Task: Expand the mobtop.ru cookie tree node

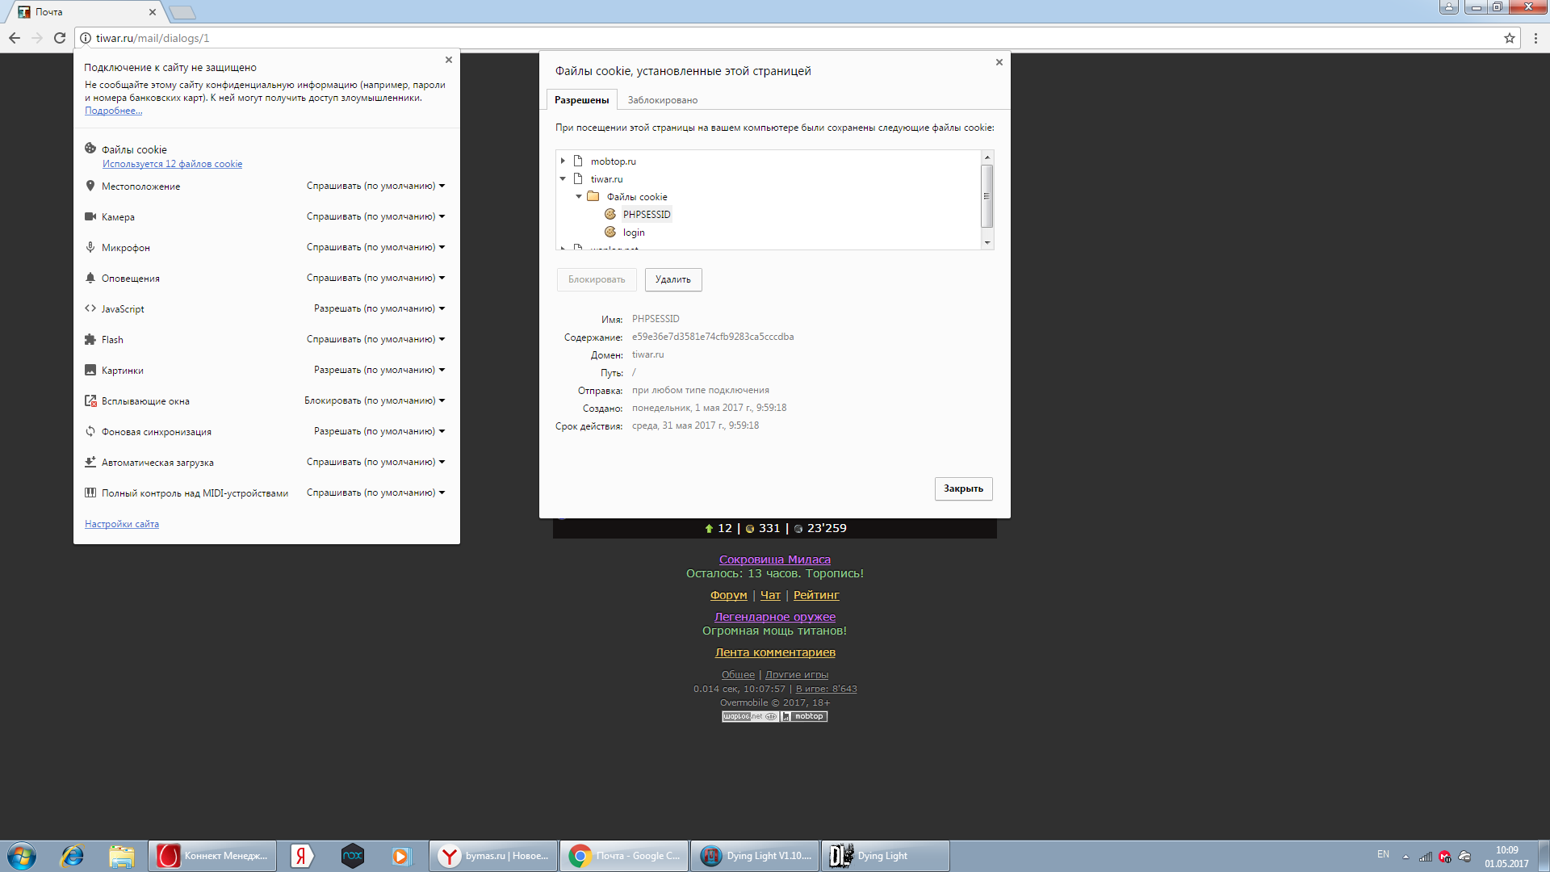Action: [x=563, y=161]
